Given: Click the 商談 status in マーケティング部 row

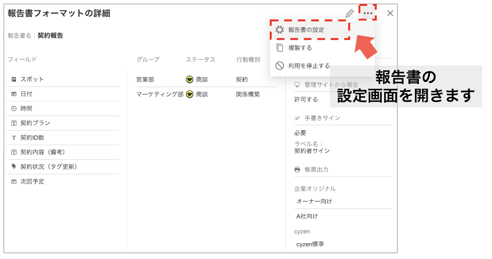Looking at the screenshot, I should (202, 94).
